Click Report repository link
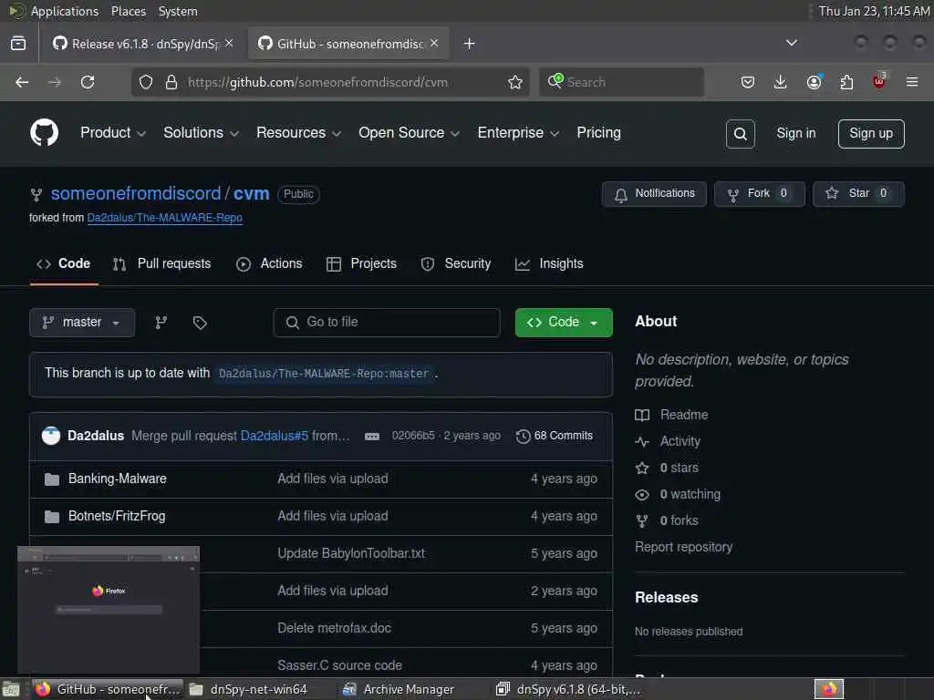This screenshot has width=934, height=700. pyautogui.click(x=683, y=547)
